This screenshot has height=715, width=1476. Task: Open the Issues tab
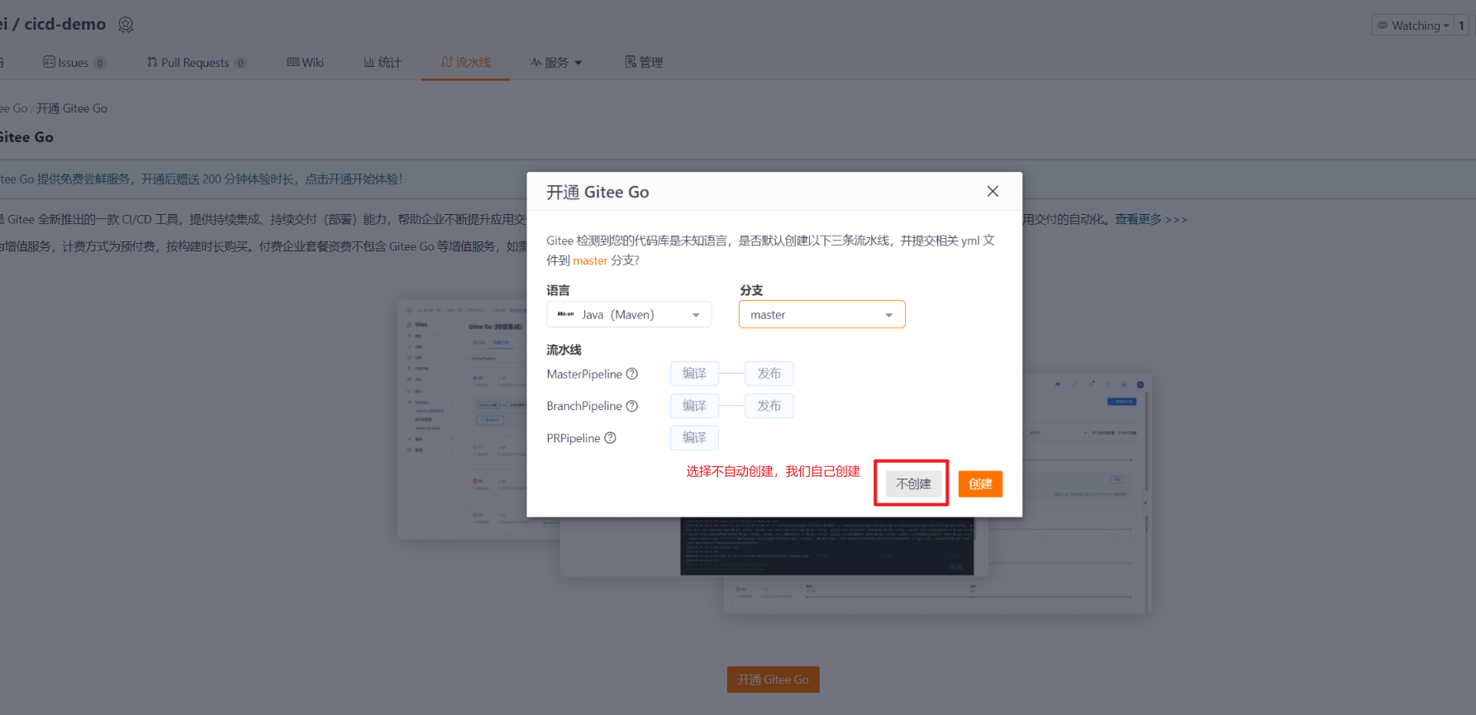(x=74, y=63)
